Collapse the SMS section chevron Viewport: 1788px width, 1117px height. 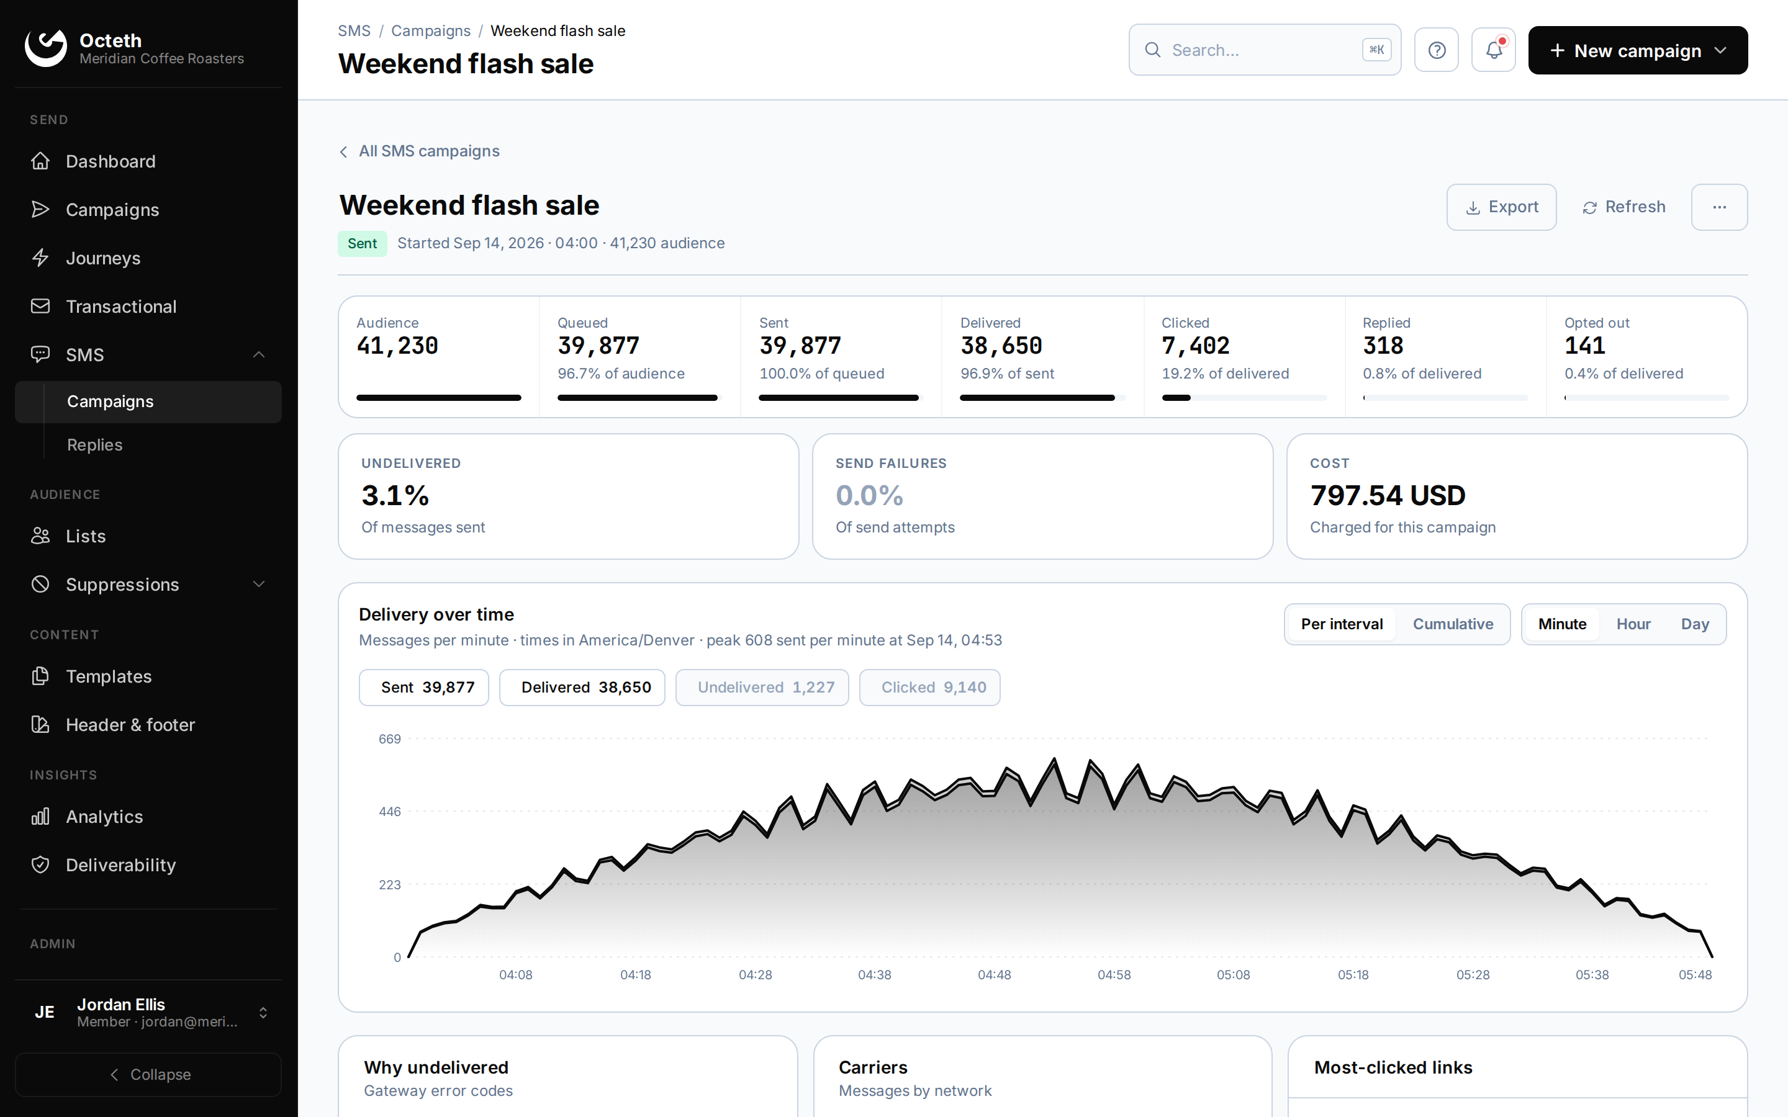(x=259, y=354)
